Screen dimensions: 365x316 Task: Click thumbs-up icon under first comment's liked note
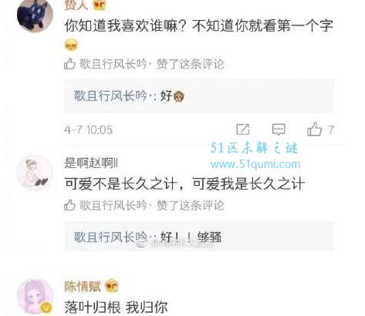tap(69, 64)
